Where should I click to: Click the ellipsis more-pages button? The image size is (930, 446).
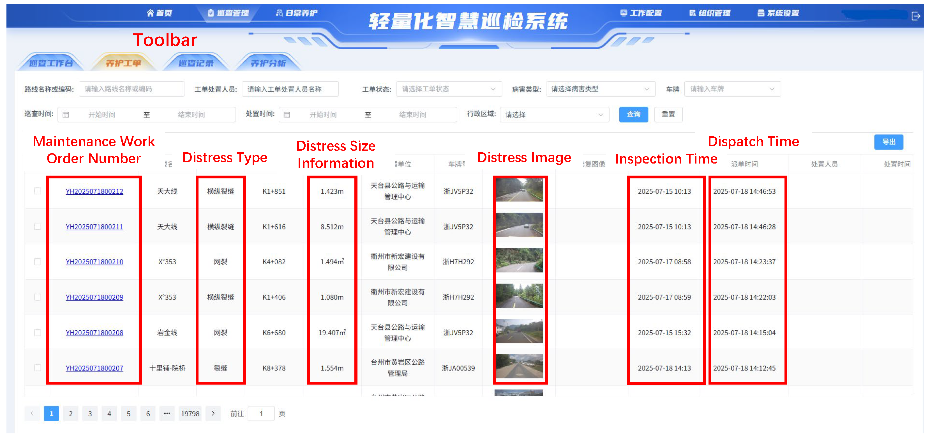click(167, 413)
